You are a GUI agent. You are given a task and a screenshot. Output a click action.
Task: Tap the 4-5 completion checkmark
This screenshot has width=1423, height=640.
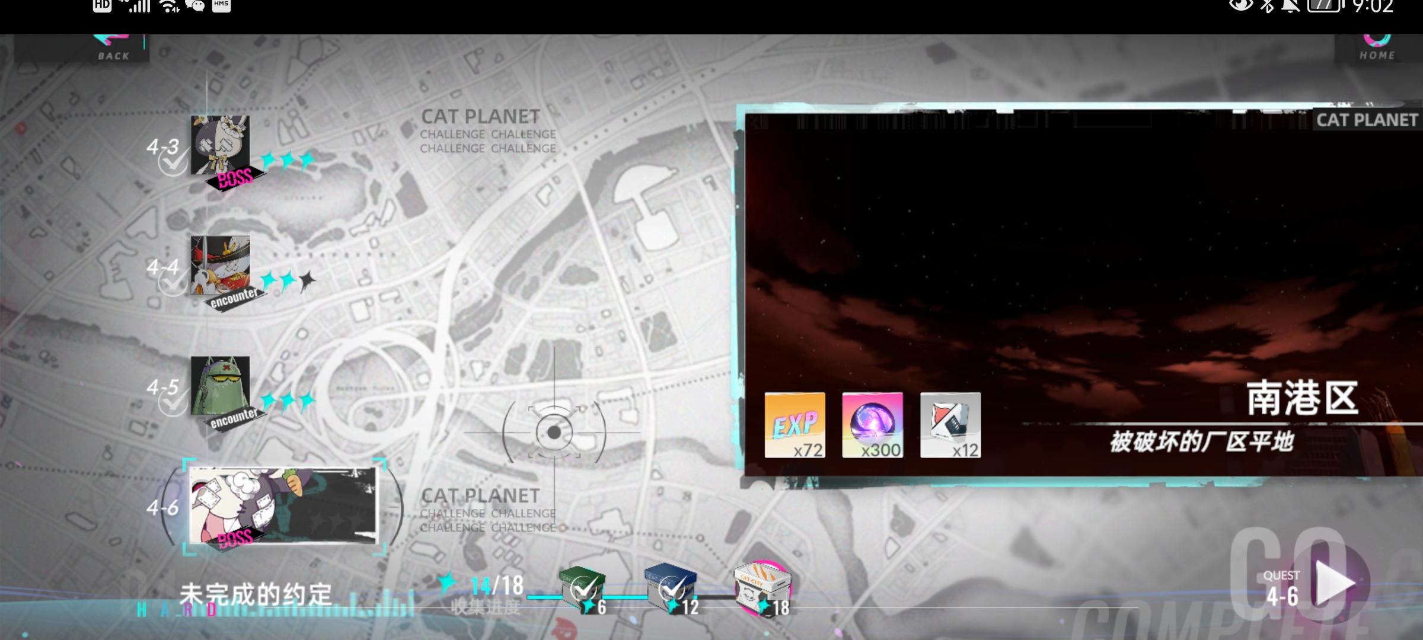coord(173,403)
